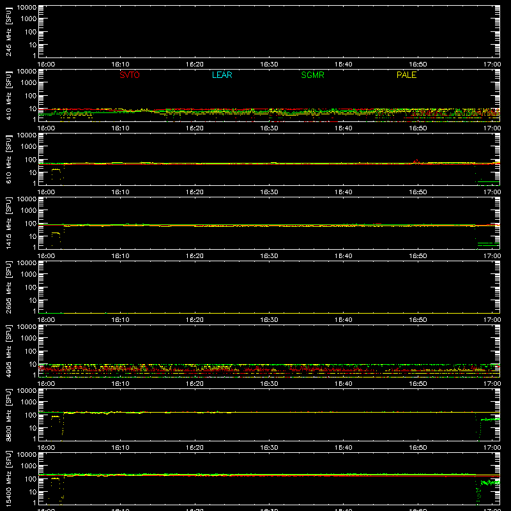
Task: Click the 100 tick label on 610 MHz panel
Action: coord(31,160)
